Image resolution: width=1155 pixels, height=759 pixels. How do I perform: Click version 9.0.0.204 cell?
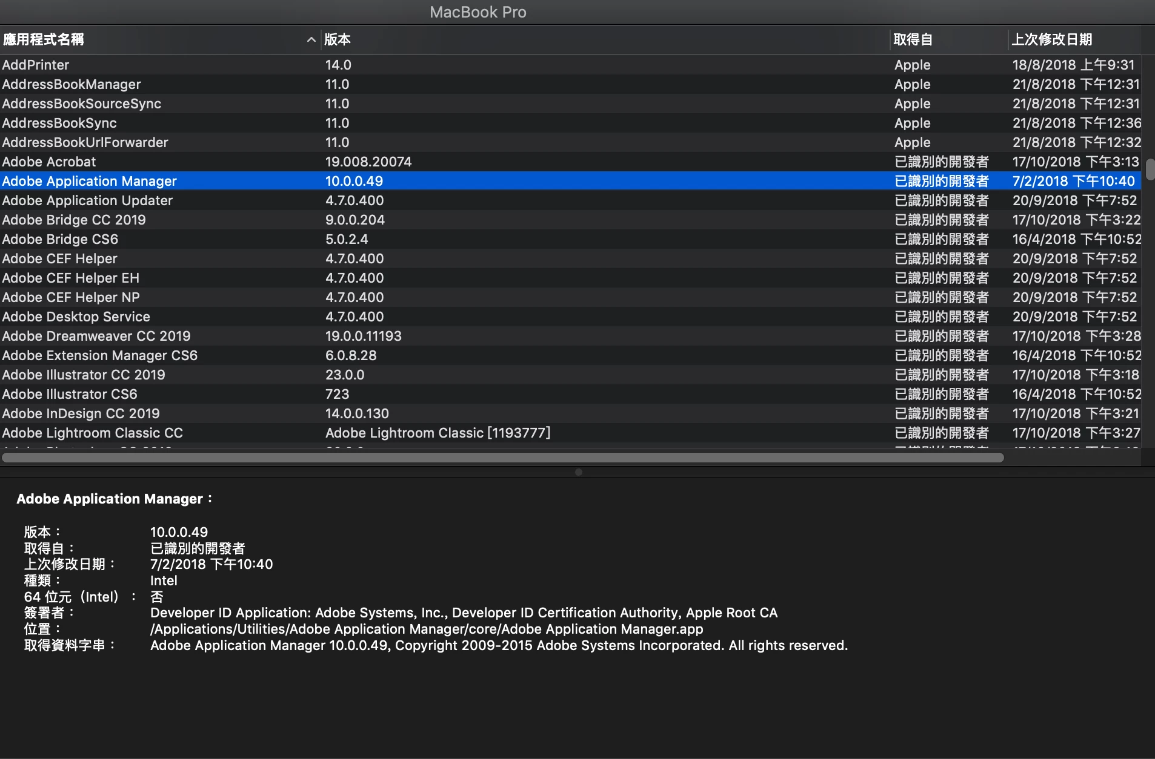355,220
